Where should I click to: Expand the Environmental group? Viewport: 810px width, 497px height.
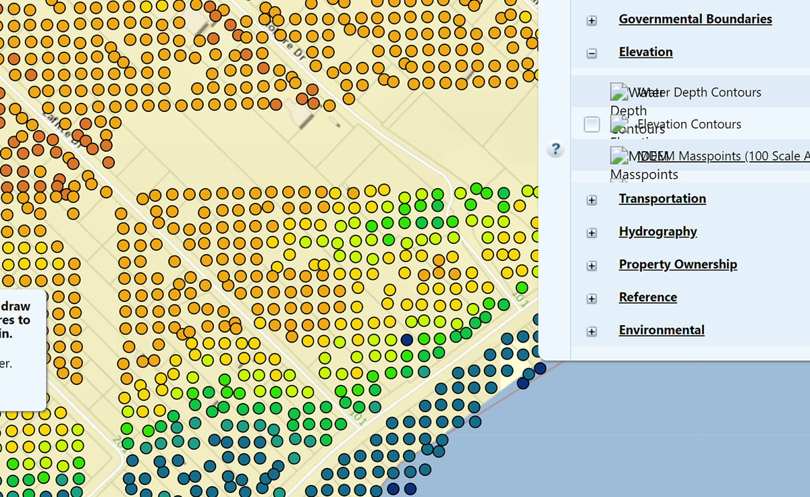pyautogui.click(x=591, y=331)
